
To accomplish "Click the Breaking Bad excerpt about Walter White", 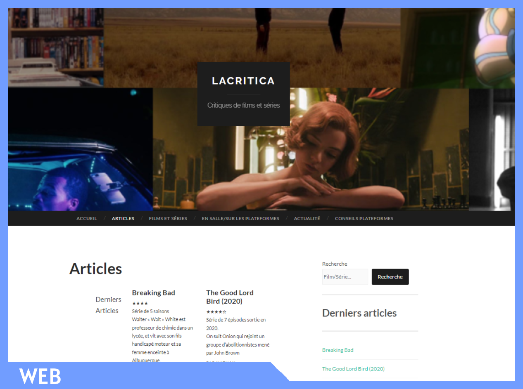I will point(162,336).
